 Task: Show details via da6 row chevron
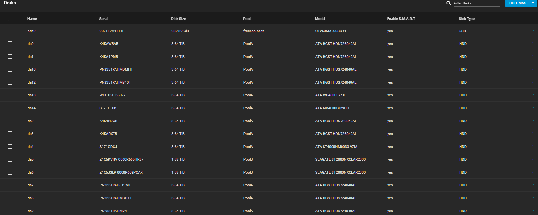point(533,172)
